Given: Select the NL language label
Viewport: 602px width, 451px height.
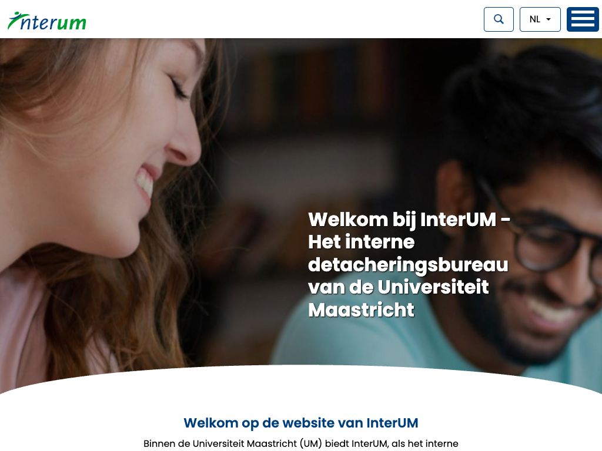Looking at the screenshot, I should click(x=534, y=19).
